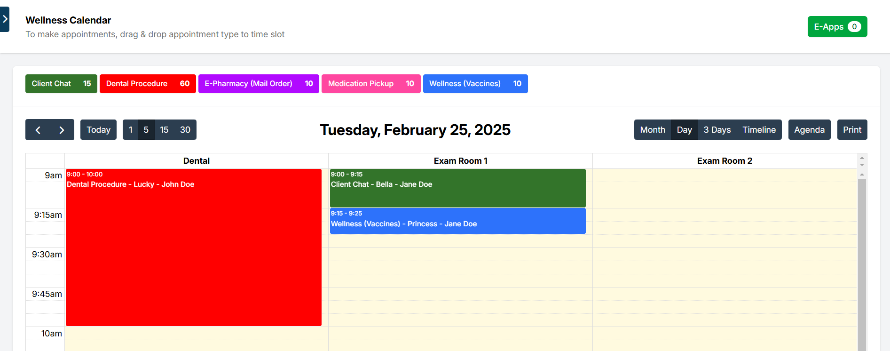Switch to Month view
The width and height of the screenshot is (890, 351).
point(652,130)
